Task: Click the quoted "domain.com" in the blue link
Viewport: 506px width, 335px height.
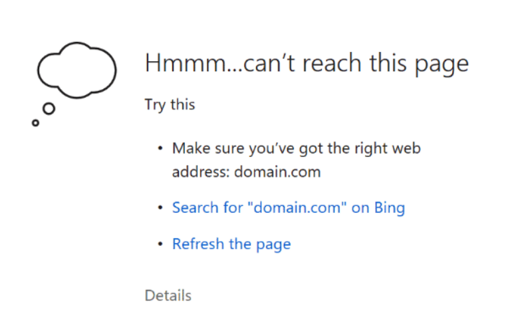Action: tap(297, 207)
